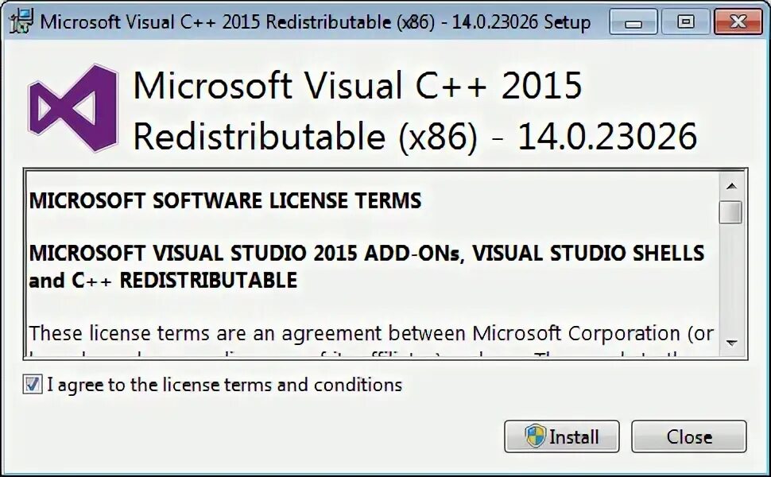Click the scrollbar thumb in the license box
771x477 pixels.
(730, 212)
